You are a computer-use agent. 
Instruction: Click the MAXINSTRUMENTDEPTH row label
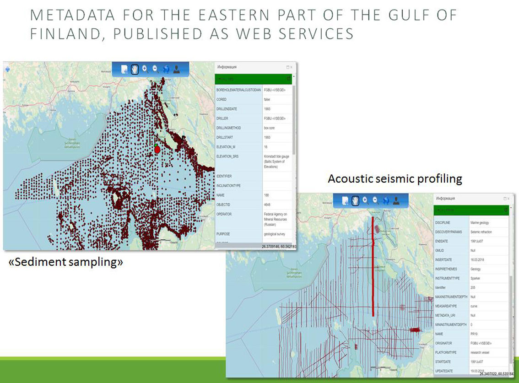[x=451, y=297]
